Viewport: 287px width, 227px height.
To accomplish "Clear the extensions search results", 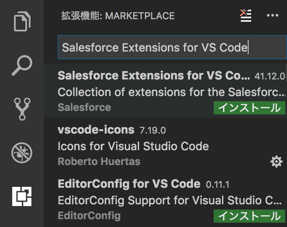I will coord(246,16).
